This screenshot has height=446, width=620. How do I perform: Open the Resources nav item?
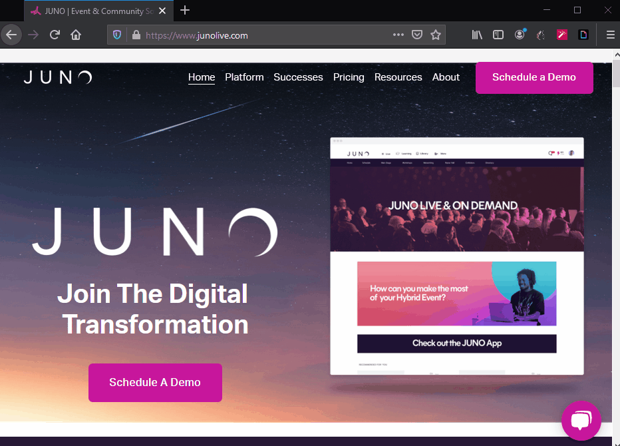click(398, 77)
